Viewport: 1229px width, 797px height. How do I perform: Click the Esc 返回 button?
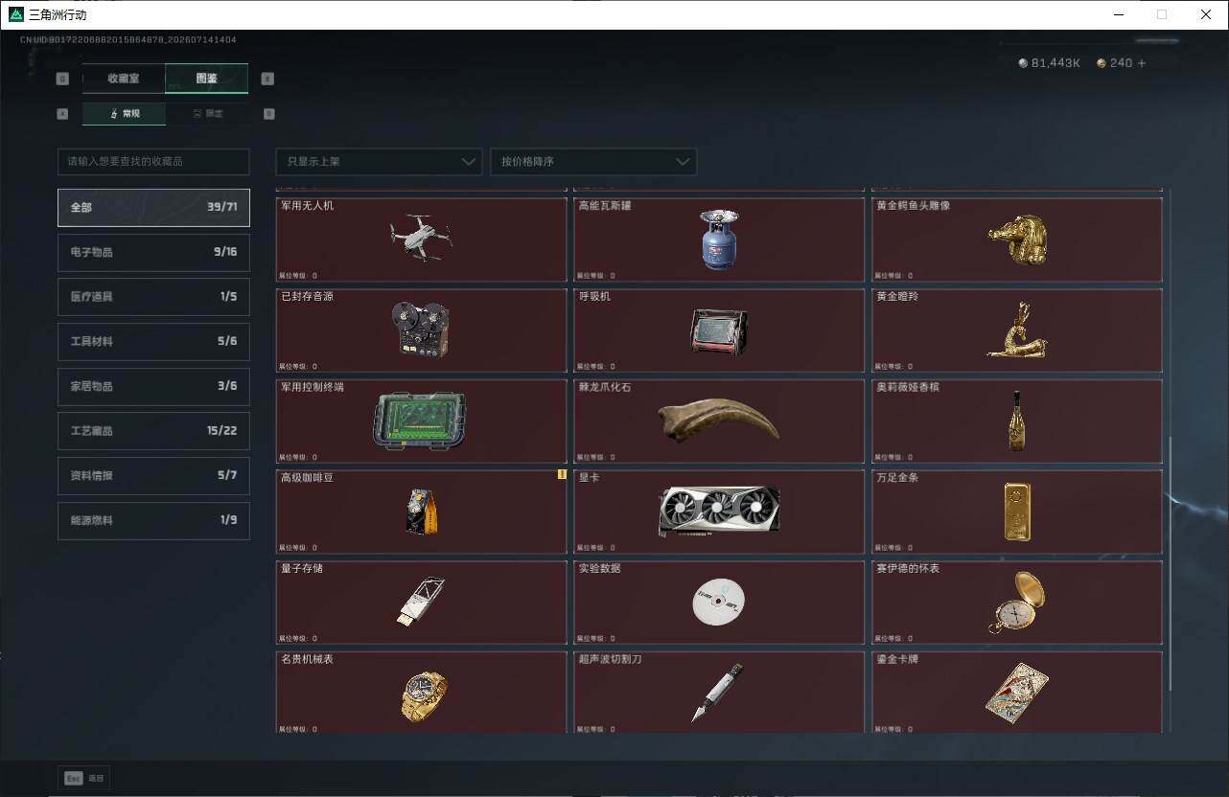(84, 778)
